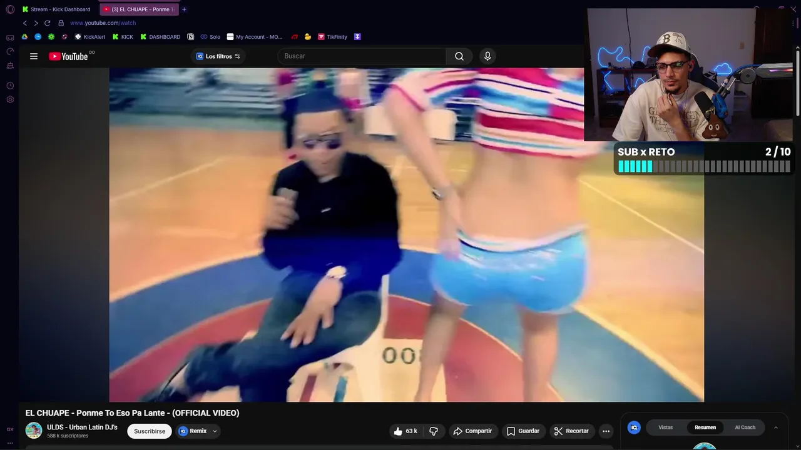The width and height of the screenshot is (801, 450).
Task: Open the Los filtros button
Action: point(218,56)
